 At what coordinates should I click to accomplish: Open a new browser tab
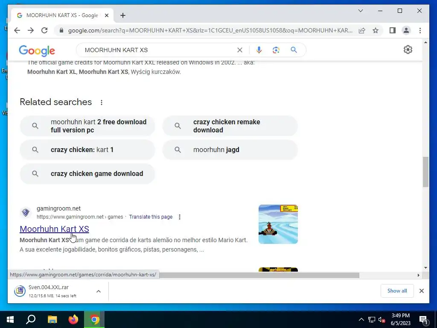click(122, 15)
